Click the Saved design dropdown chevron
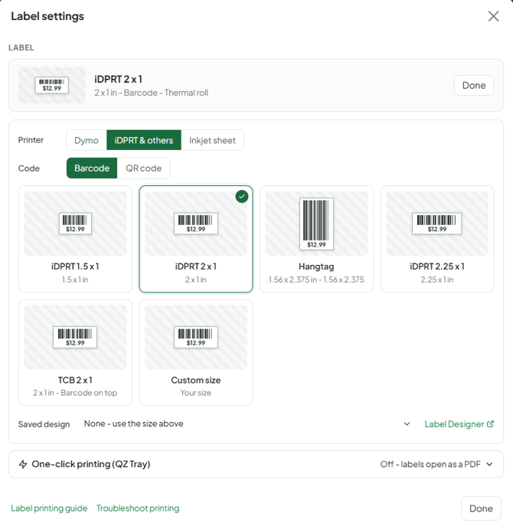The height and width of the screenshot is (526, 513). point(407,423)
